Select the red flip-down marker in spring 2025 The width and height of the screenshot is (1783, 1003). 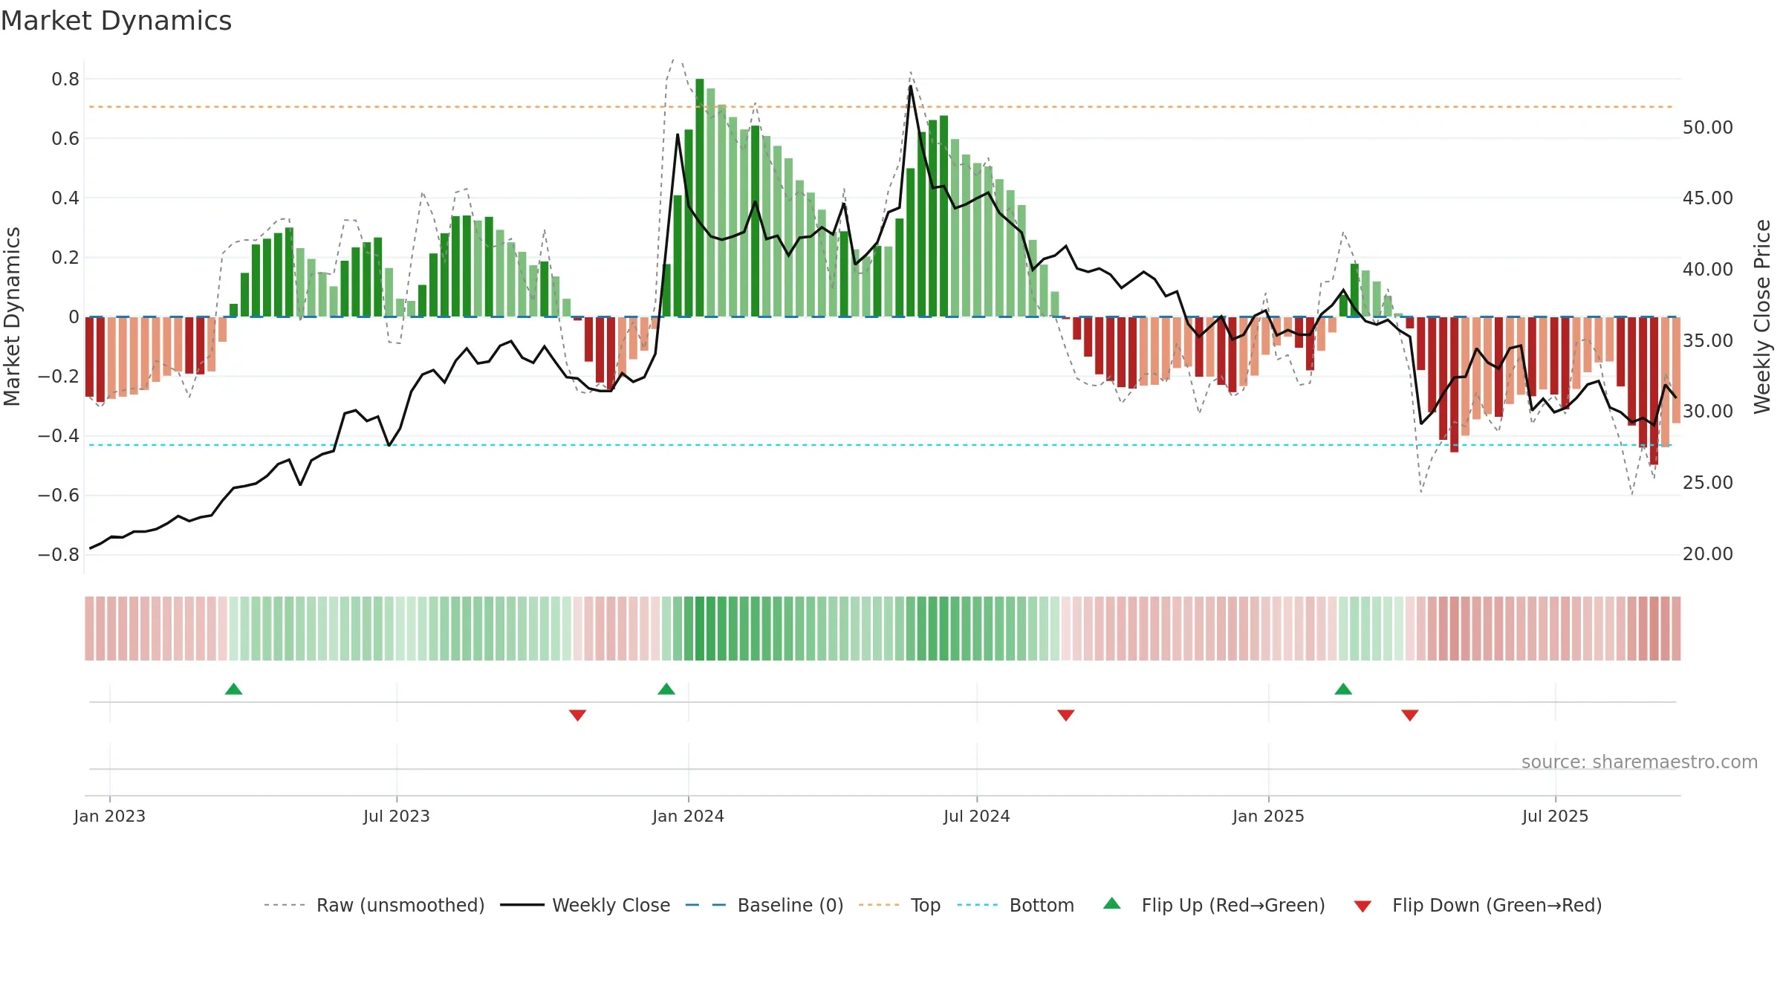[1410, 715]
